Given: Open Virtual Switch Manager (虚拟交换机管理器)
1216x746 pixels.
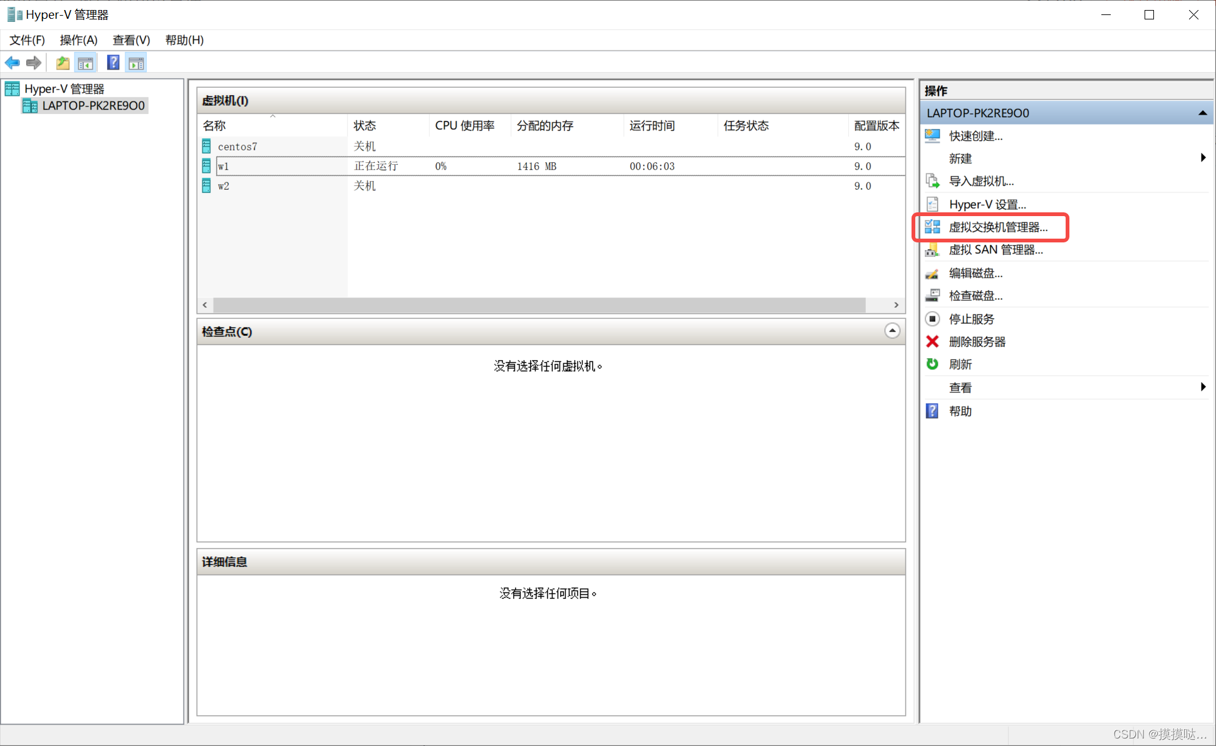Looking at the screenshot, I should coord(997,227).
